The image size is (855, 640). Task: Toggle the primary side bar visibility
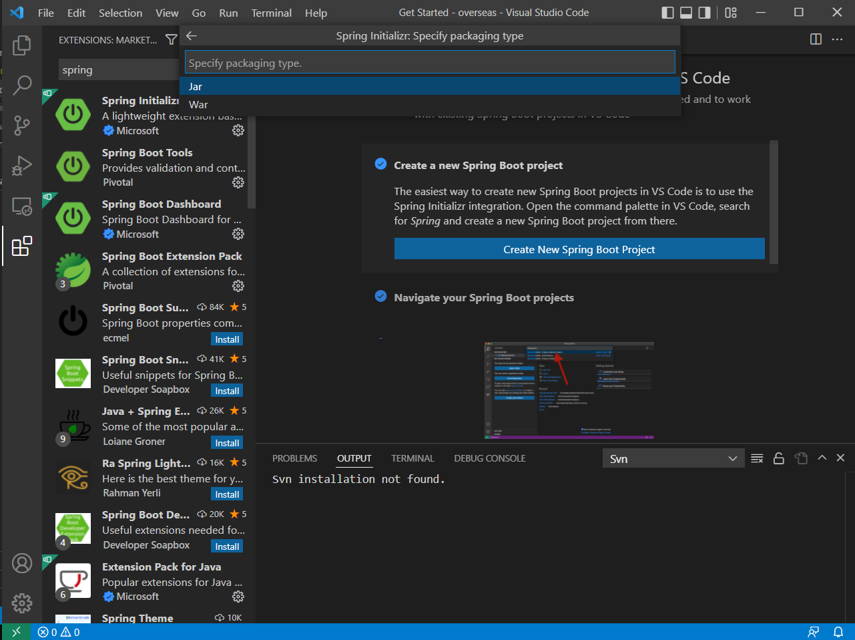pyautogui.click(x=667, y=13)
